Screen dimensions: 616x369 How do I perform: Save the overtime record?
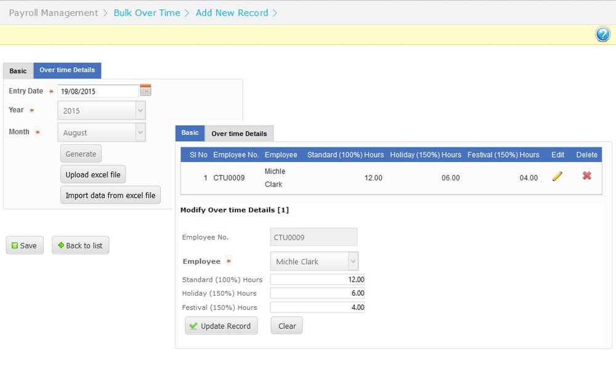point(25,246)
